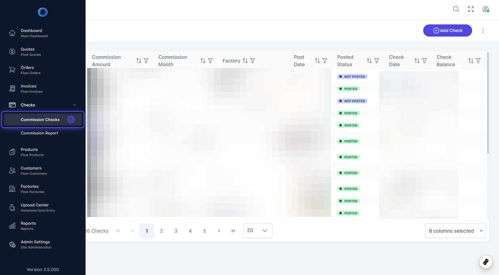Select the Products icon

[x=12, y=152]
